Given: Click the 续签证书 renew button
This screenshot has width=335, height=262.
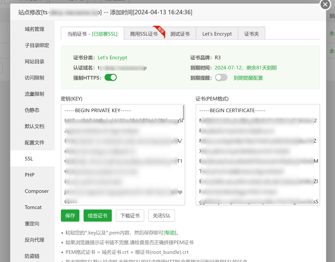Looking at the screenshot, I should (98, 216).
